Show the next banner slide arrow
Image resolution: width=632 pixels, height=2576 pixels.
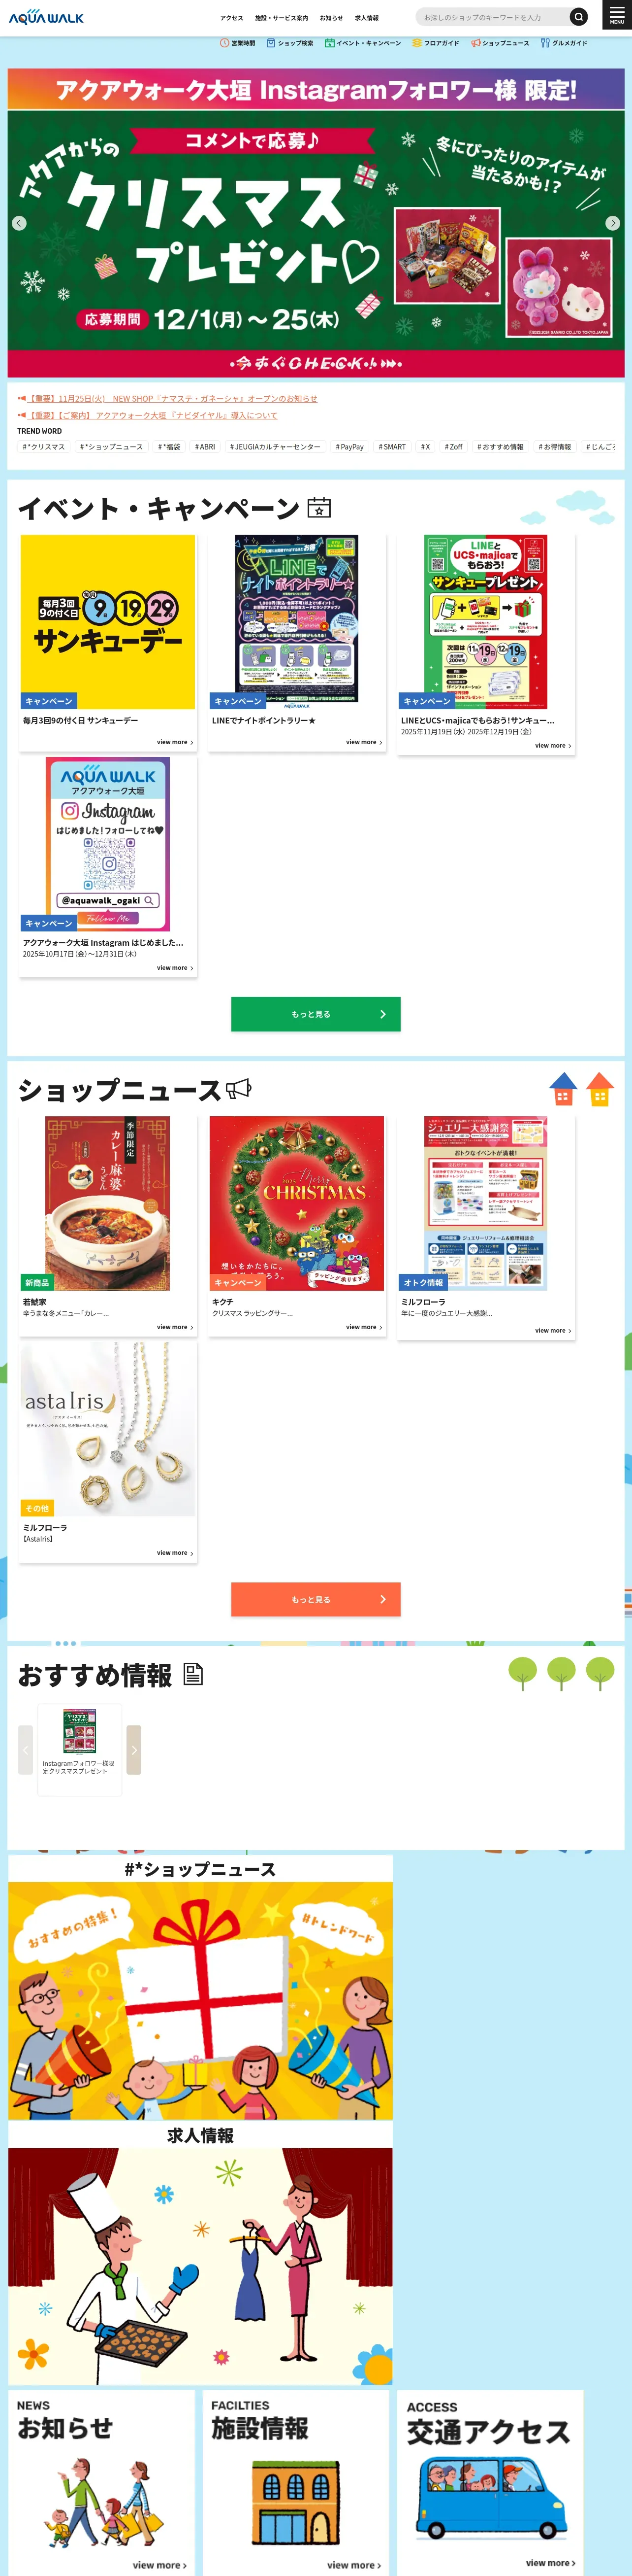[x=613, y=223]
